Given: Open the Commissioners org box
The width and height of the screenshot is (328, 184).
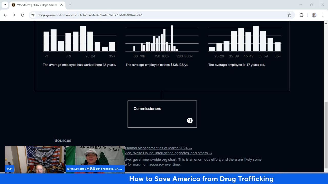Looking at the screenshot, I should coord(162,114).
